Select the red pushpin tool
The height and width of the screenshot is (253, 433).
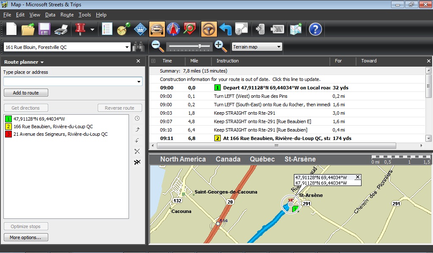tap(80, 29)
